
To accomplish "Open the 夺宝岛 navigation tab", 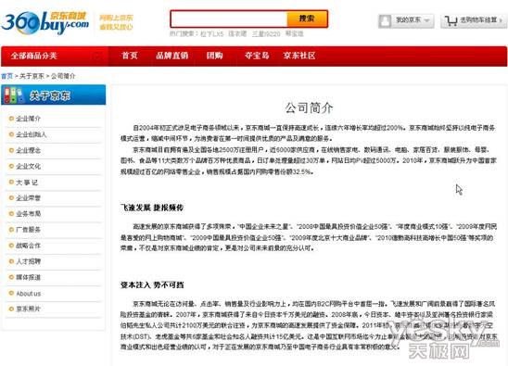I will pyautogui.click(x=257, y=56).
